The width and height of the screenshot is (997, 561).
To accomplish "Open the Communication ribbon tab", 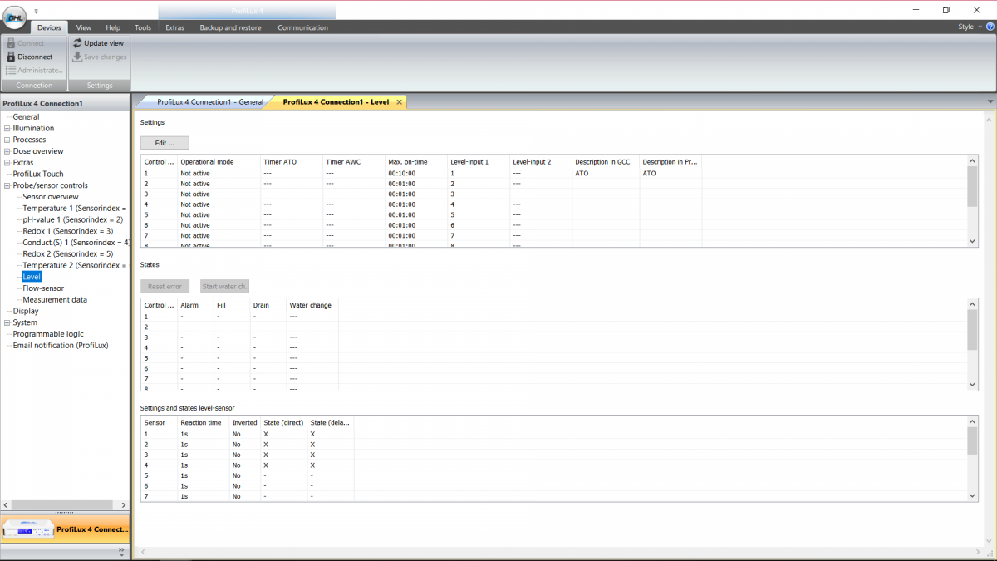I will [x=302, y=27].
